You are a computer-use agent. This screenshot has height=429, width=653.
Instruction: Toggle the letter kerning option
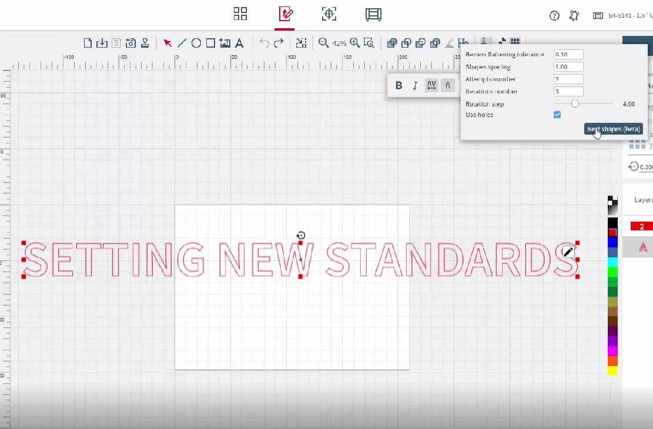point(431,85)
